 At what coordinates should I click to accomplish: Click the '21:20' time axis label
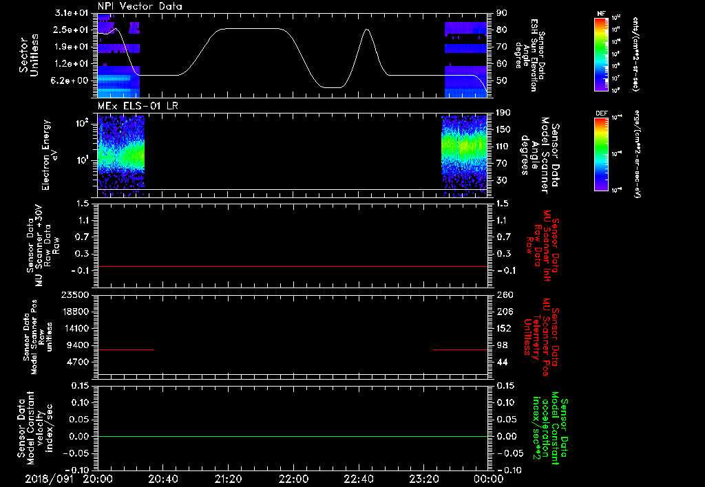(229, 479)
